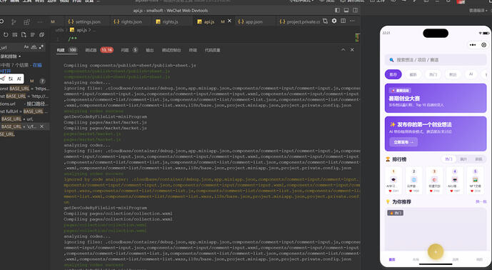The image size is (492, 270).
Task: Select the middle ranking filter pill
Action: point(463,159)
